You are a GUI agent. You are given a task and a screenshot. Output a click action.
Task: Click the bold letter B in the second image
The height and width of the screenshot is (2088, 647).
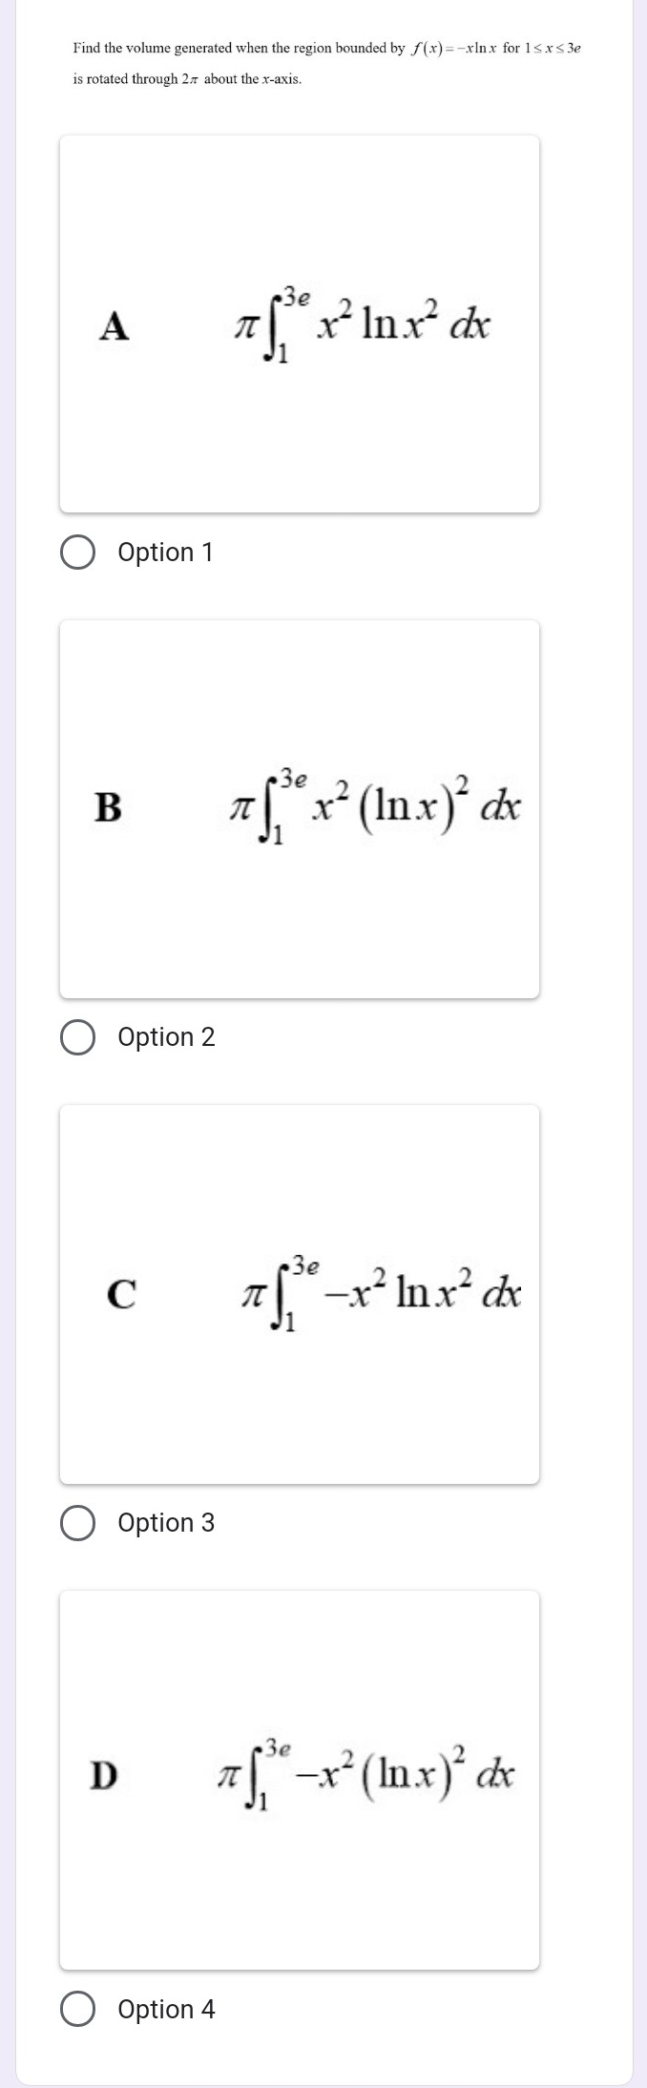pyautogui.click(x=109, y=807)
